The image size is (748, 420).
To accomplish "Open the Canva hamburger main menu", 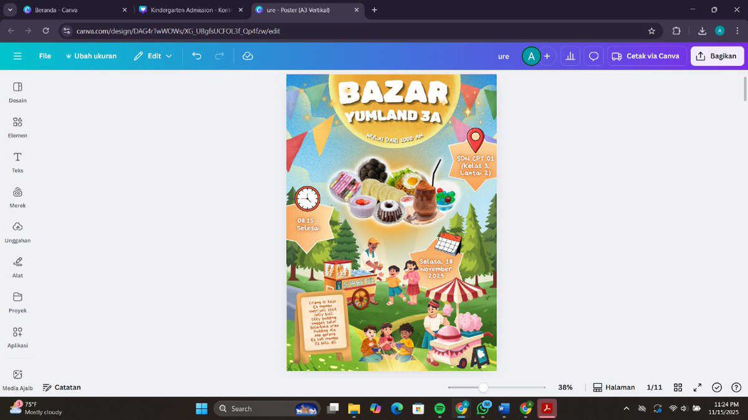I will tap(17, 56).
